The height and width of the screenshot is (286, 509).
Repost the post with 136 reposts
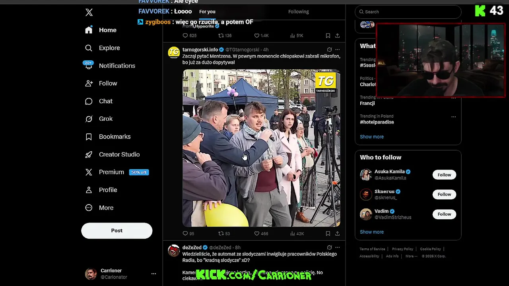click(x=225, y=35)
